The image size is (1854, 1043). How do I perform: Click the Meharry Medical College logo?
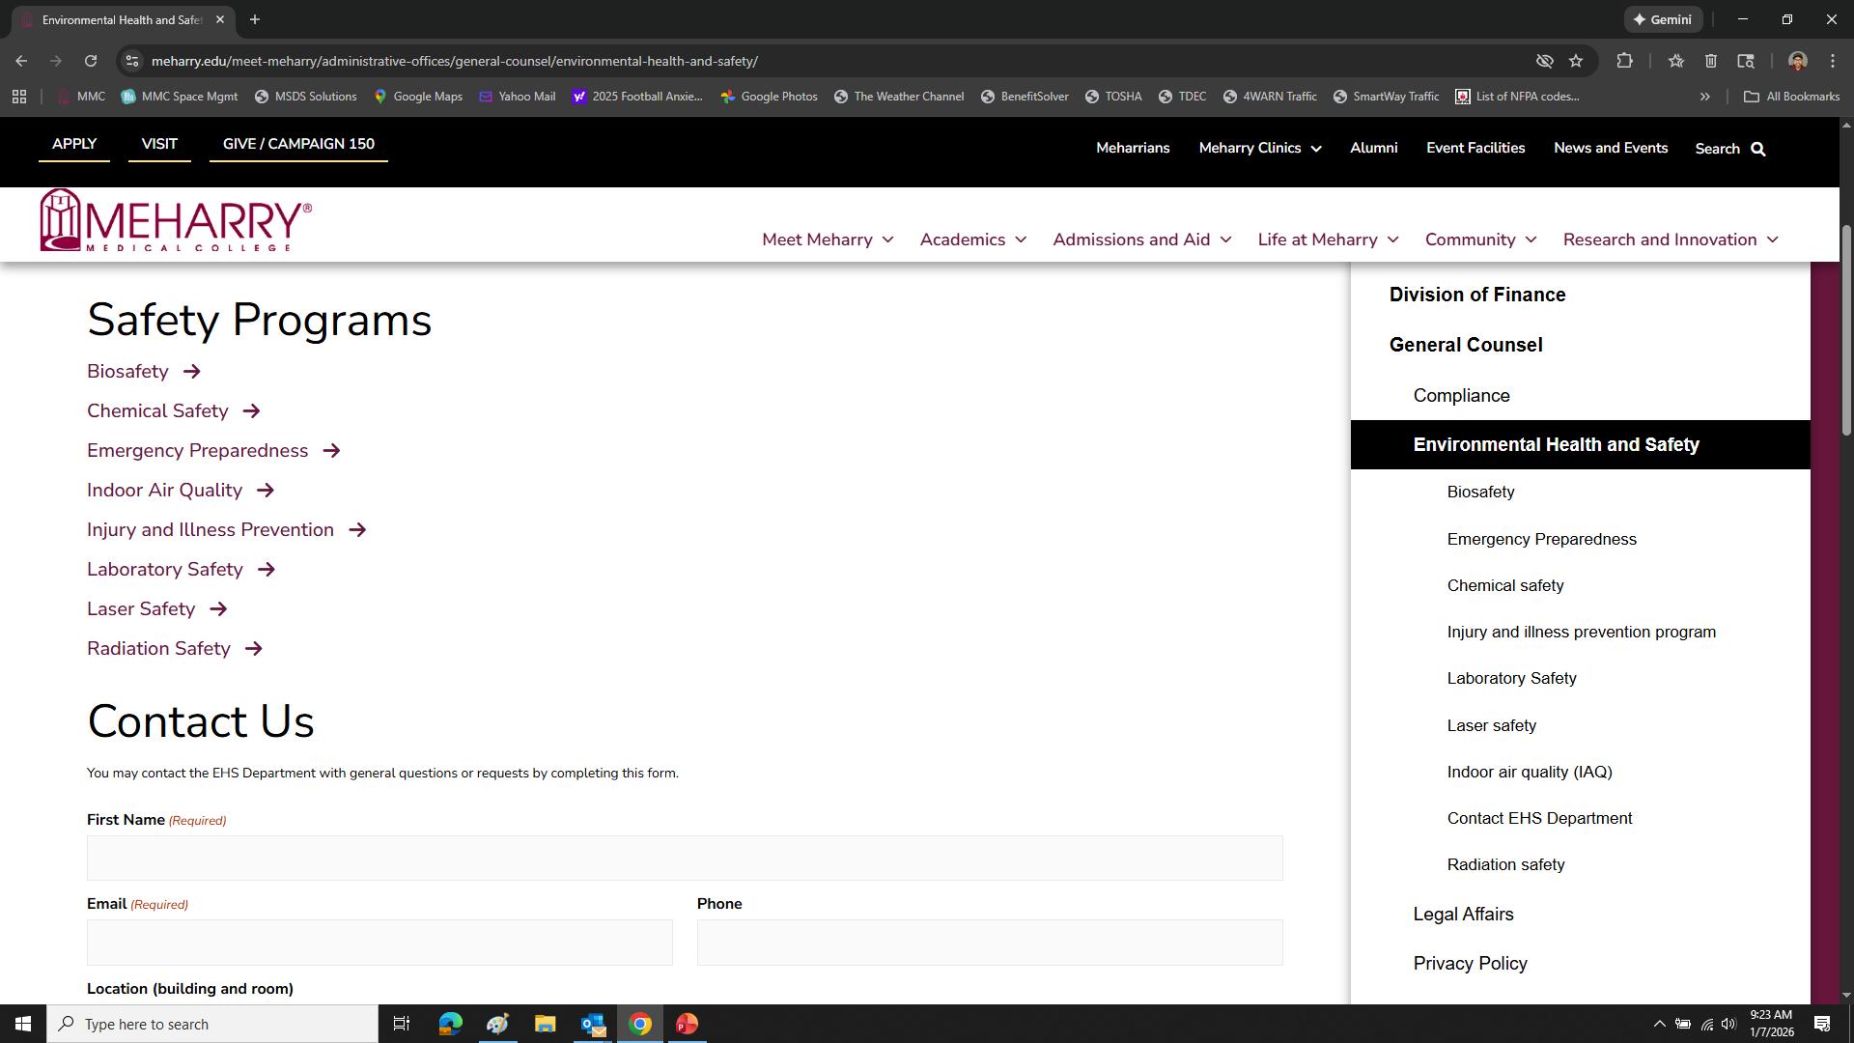pyautogui.click(x=175, y=221)
